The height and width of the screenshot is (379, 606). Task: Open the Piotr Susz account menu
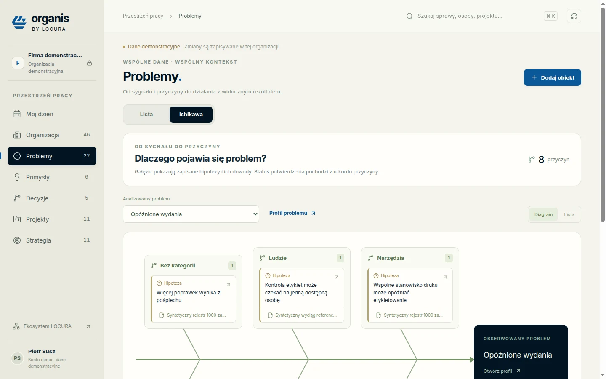coord(52,358)
